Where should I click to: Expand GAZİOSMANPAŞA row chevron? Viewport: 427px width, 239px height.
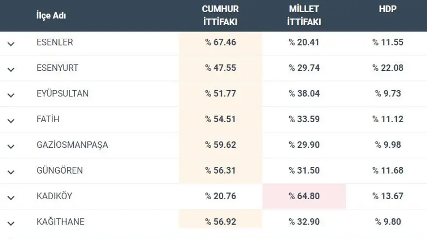11,146
